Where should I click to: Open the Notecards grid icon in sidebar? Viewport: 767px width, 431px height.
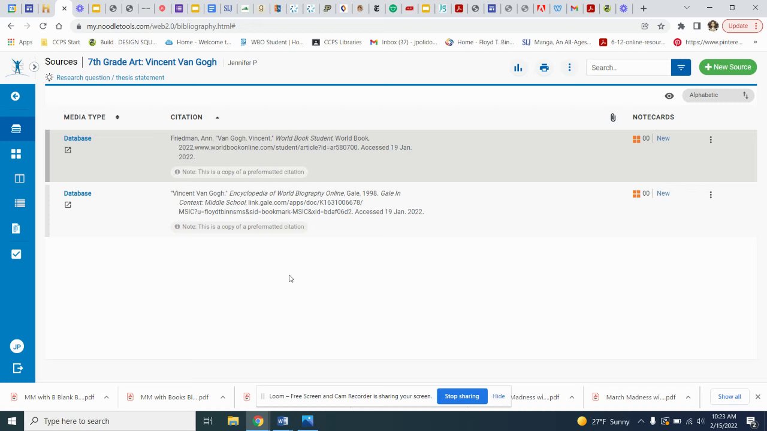[x=16, y=154]
